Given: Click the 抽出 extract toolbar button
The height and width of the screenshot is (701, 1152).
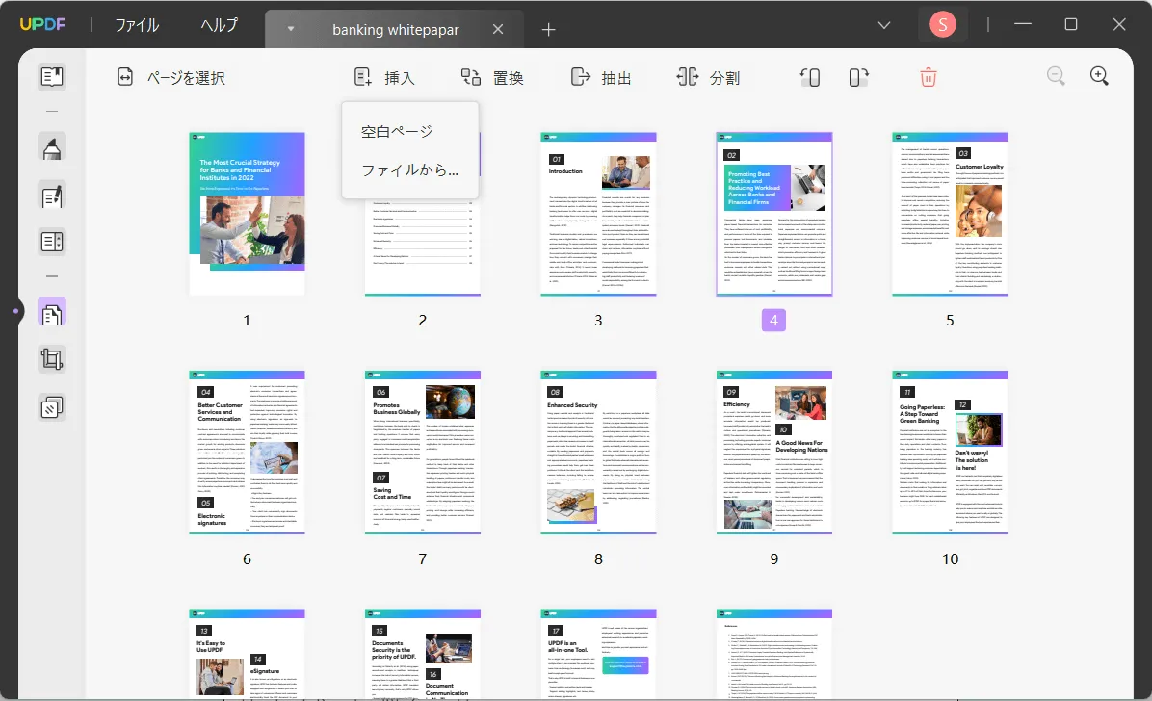Looking at the screenshot, I should (x=601, y=77).
